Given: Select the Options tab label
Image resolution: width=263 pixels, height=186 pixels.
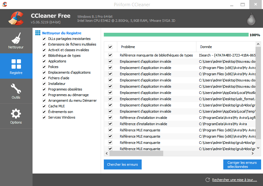Looking at the screenshot, I should point(16,122).
